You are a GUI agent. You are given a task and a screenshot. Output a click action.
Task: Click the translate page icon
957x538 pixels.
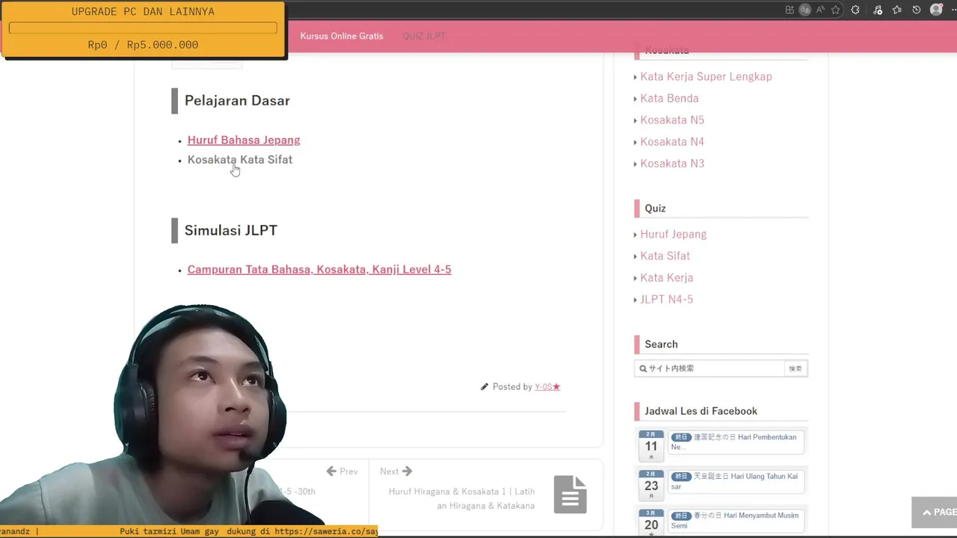tap(805, 10)
